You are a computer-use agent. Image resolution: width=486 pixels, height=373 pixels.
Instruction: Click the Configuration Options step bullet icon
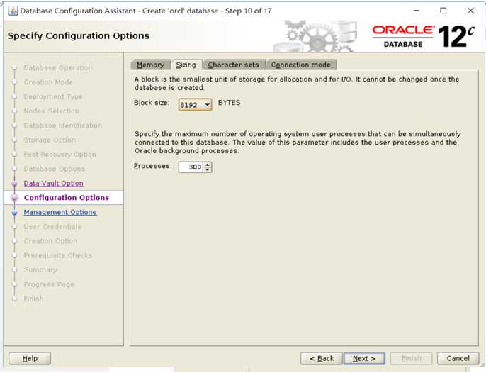pyautogui.click(x=14, y=198)
